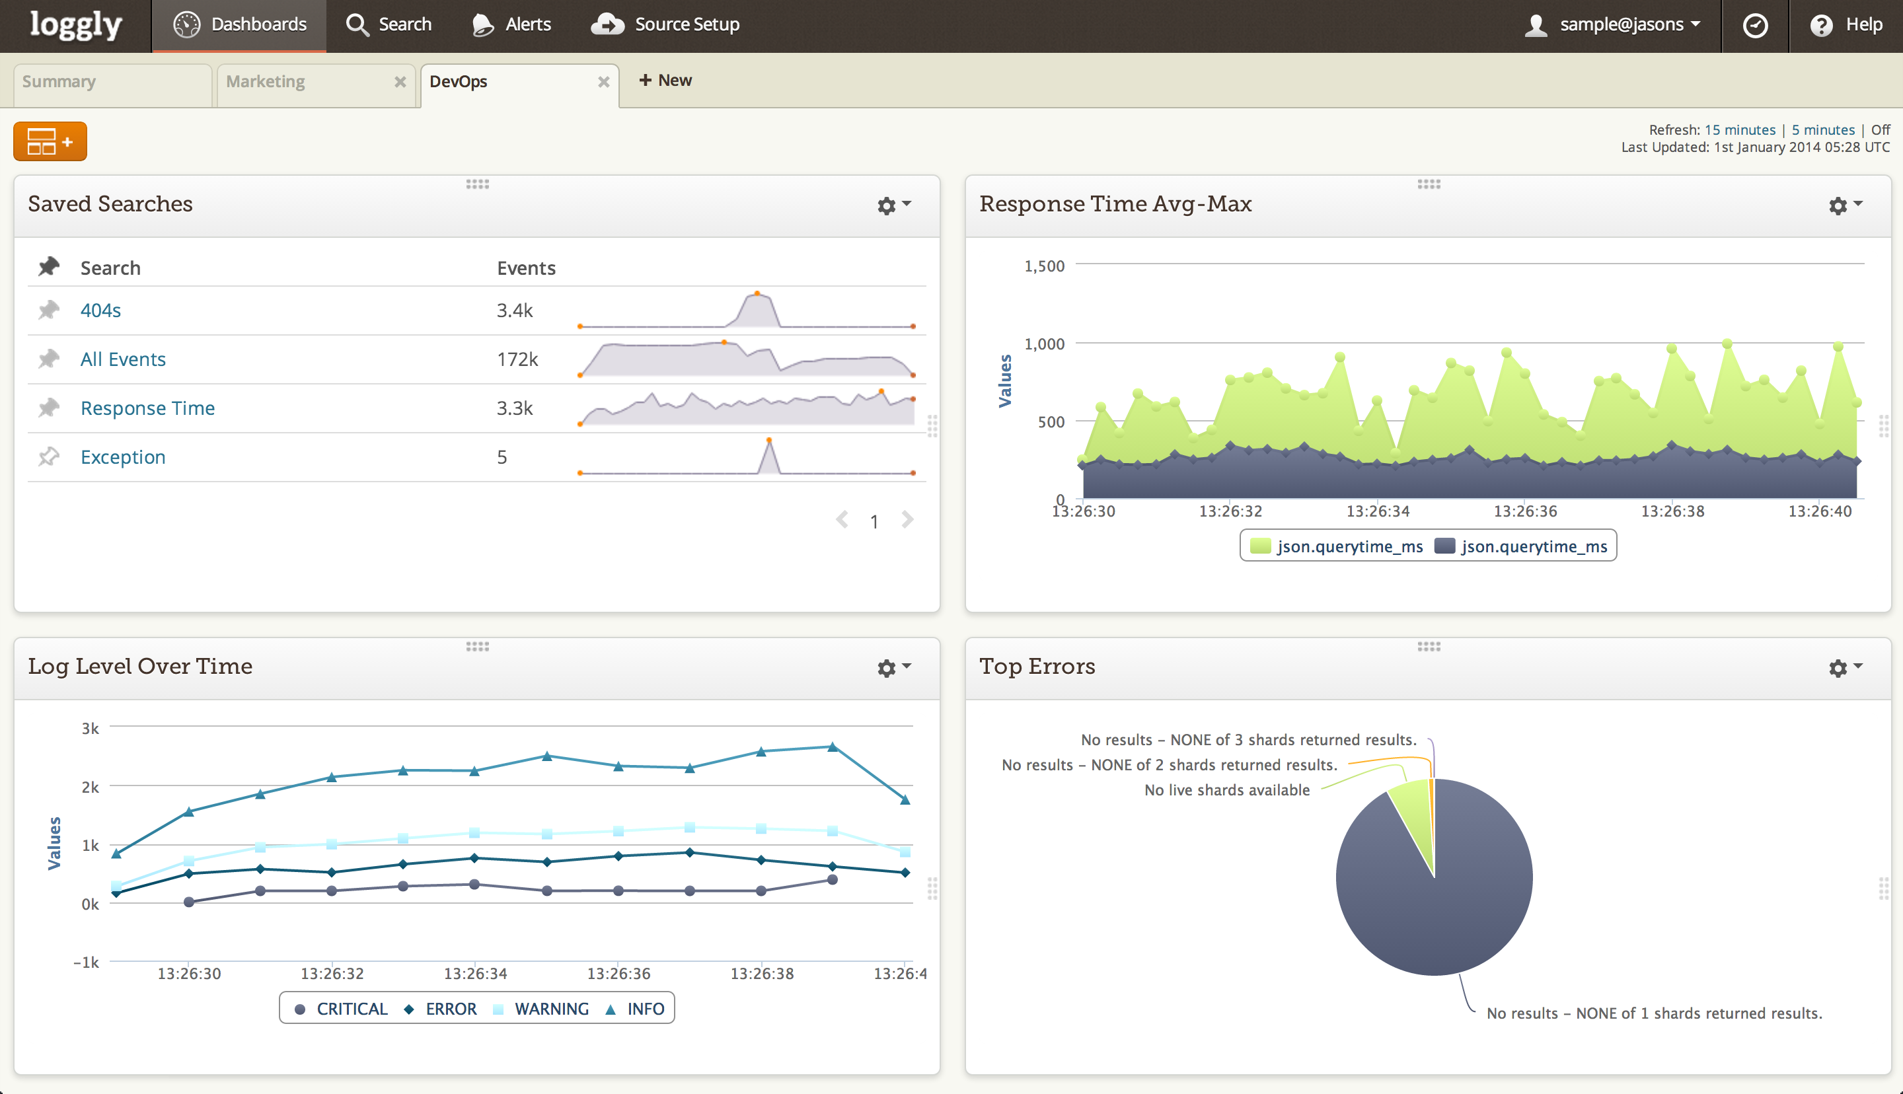The height and width of the screenshot is (1094, 1903).
Task: Go to previous page of saved searches
Action: pos(842,520)
